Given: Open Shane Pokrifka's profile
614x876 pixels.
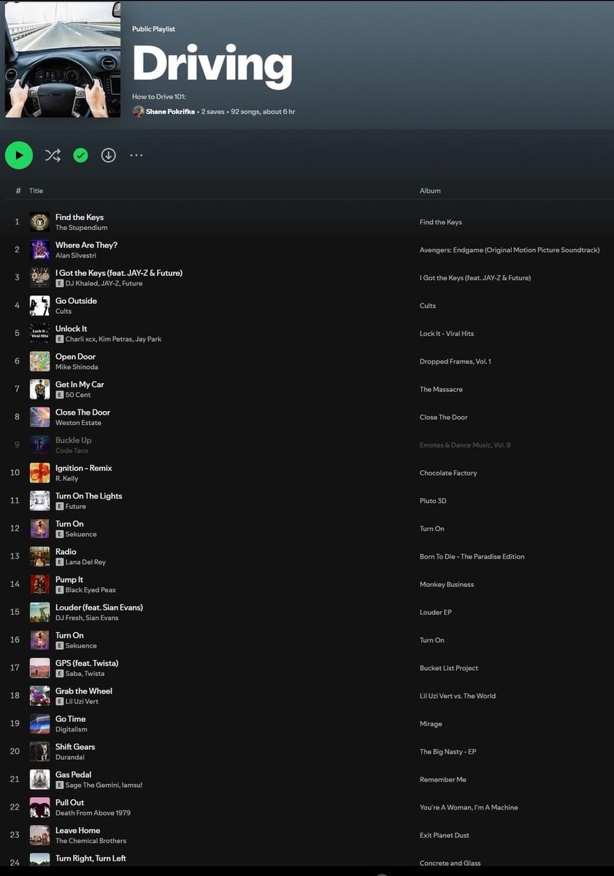Looking at the screenshot, I should [170, 112].
